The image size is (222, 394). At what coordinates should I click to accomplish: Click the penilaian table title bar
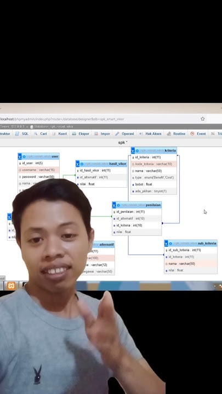tap(136, 205)
